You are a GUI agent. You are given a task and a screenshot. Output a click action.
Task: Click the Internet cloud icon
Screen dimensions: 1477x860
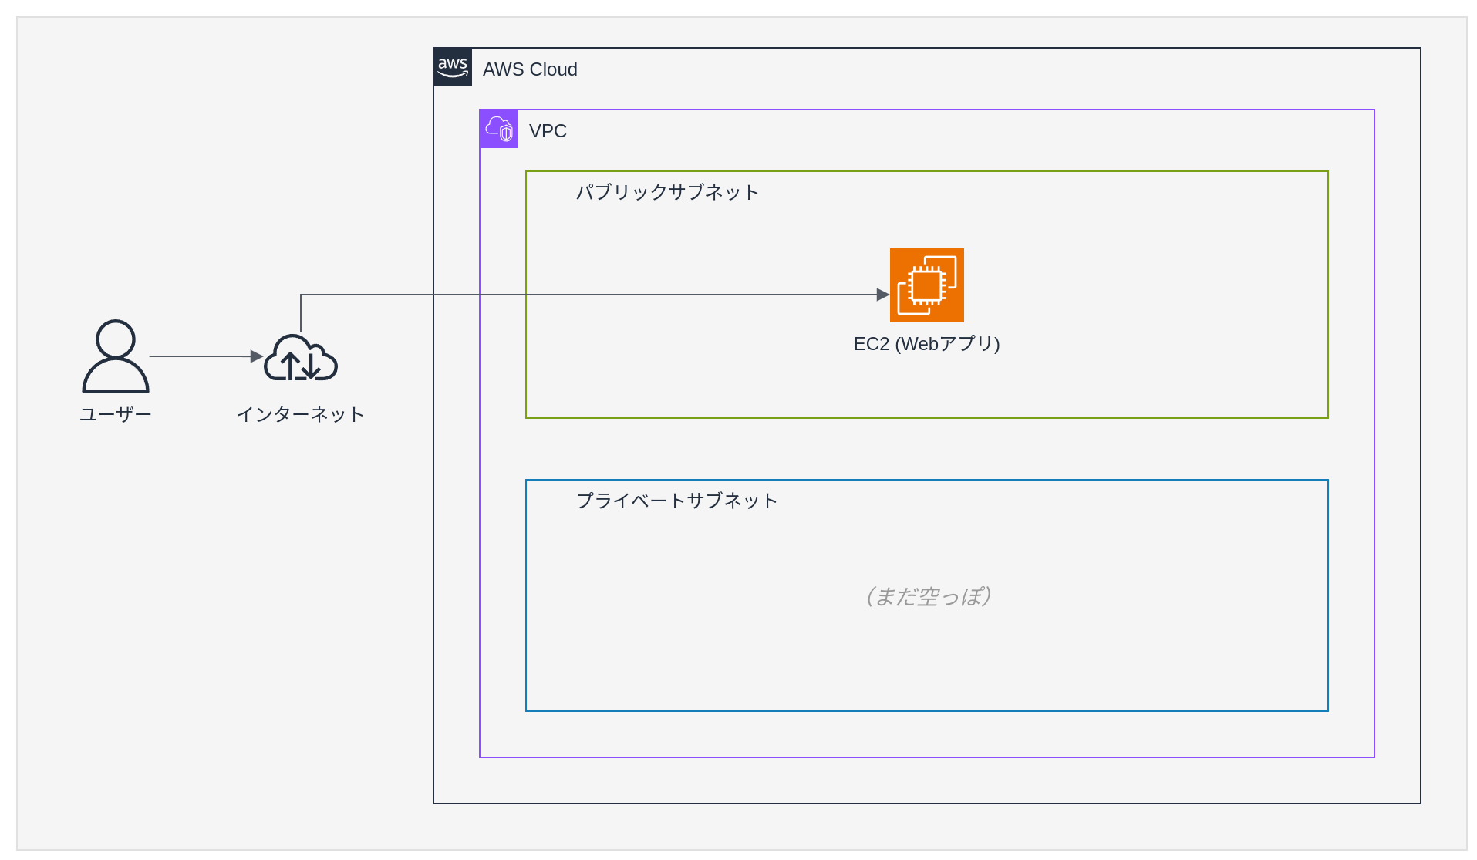(301, 359)
